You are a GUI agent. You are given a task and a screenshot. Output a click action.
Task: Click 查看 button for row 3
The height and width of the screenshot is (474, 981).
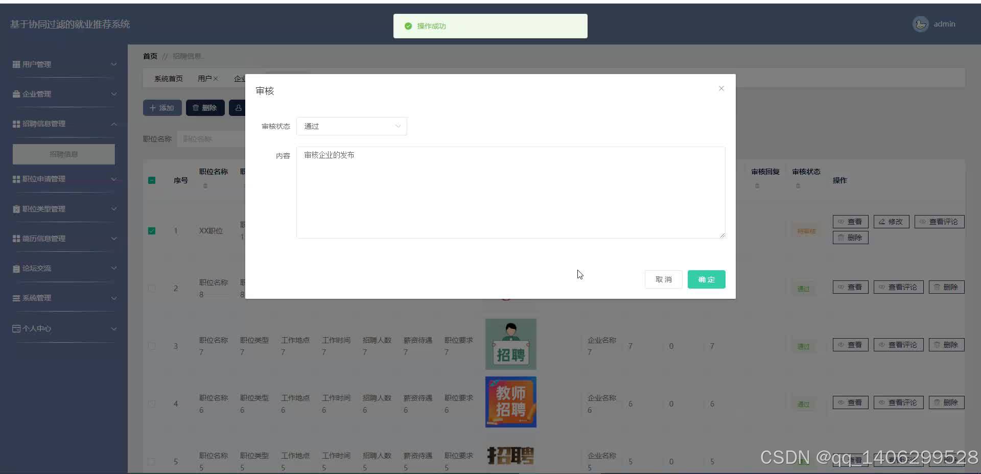tap(850, 345)
